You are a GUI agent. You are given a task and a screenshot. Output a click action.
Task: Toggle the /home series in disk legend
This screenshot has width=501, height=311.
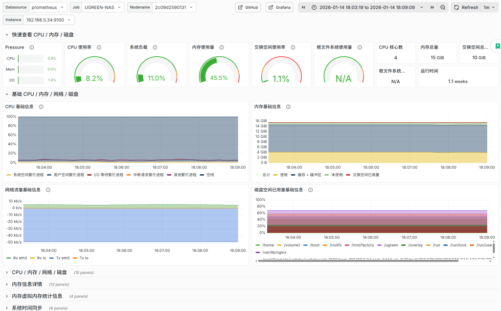point(268,244)
